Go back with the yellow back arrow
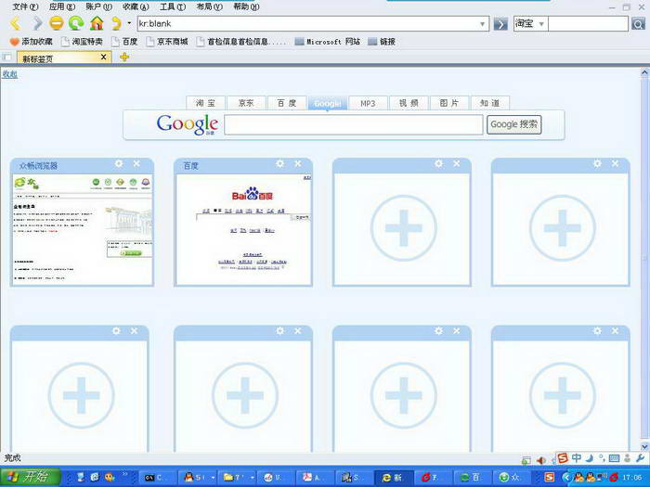The height and width of the screenshot is (487, 650). (x=16, y=23)
